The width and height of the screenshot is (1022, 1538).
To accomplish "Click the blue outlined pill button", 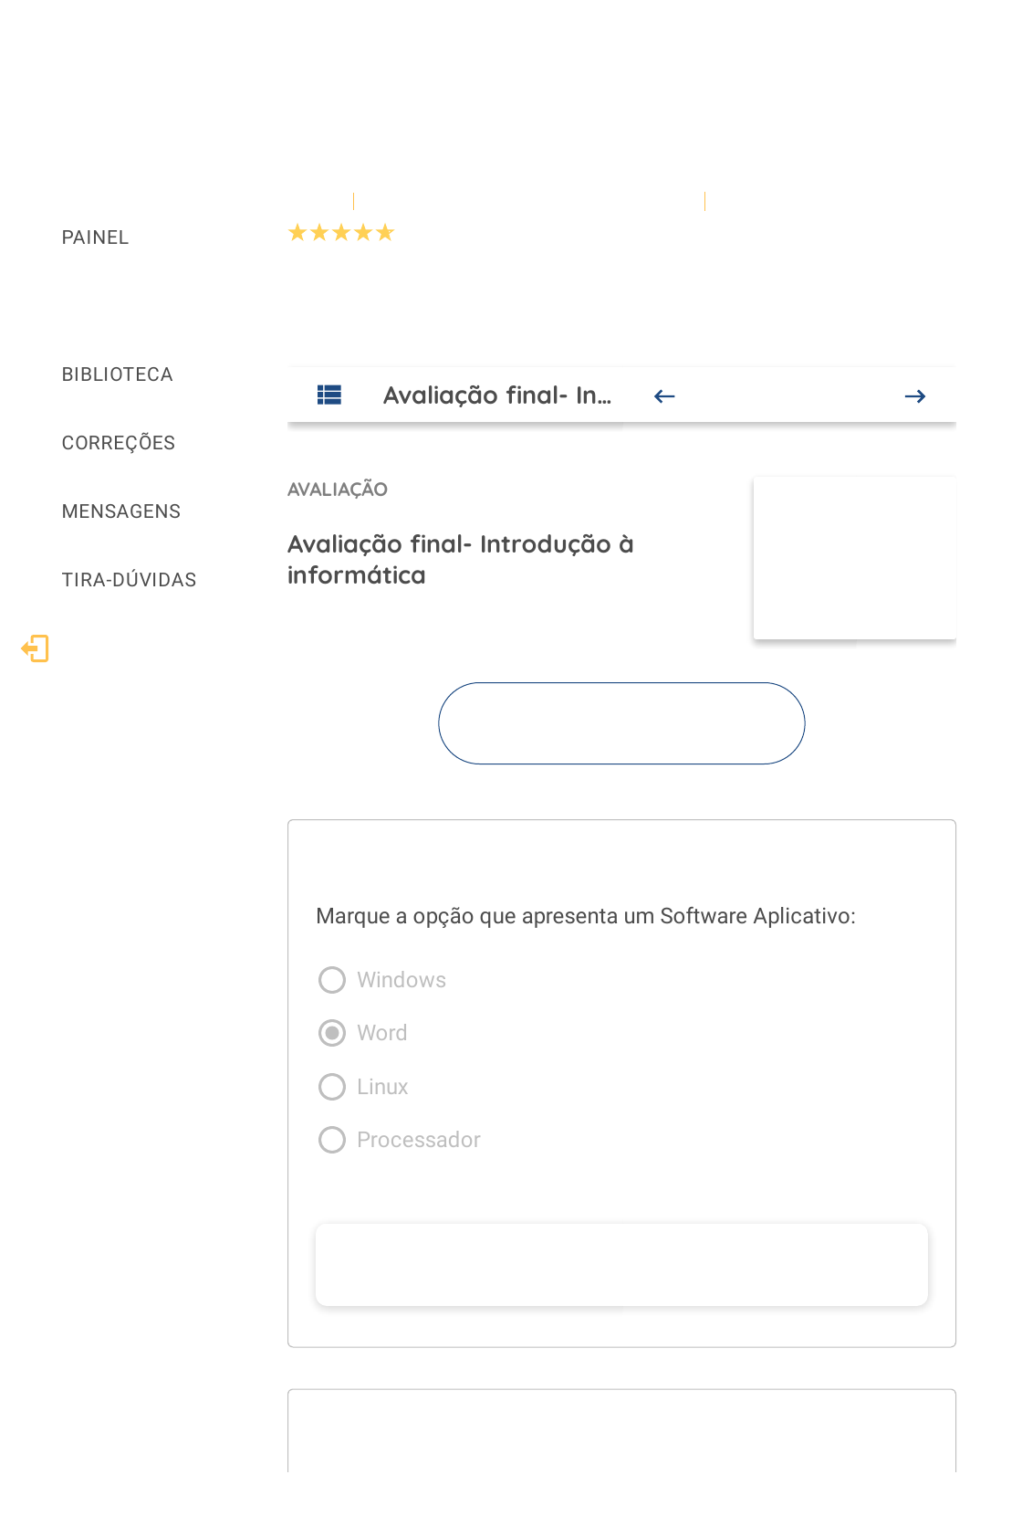I will (621, 723).
